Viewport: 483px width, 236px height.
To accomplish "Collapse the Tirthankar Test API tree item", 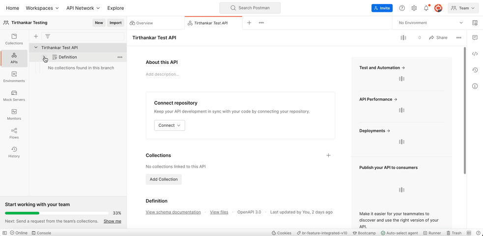I will pos(36,48).
